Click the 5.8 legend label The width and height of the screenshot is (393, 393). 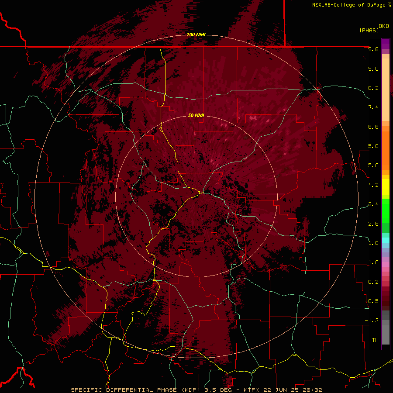(x=373, y=146)
